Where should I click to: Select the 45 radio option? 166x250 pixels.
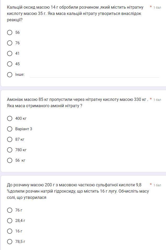coord(10,64)
